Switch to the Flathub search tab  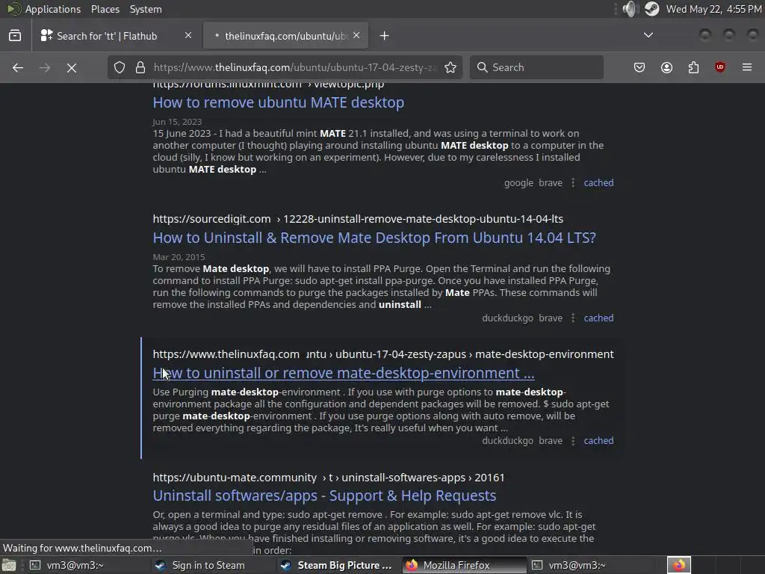pyautogui.click(x=114, y=36)
